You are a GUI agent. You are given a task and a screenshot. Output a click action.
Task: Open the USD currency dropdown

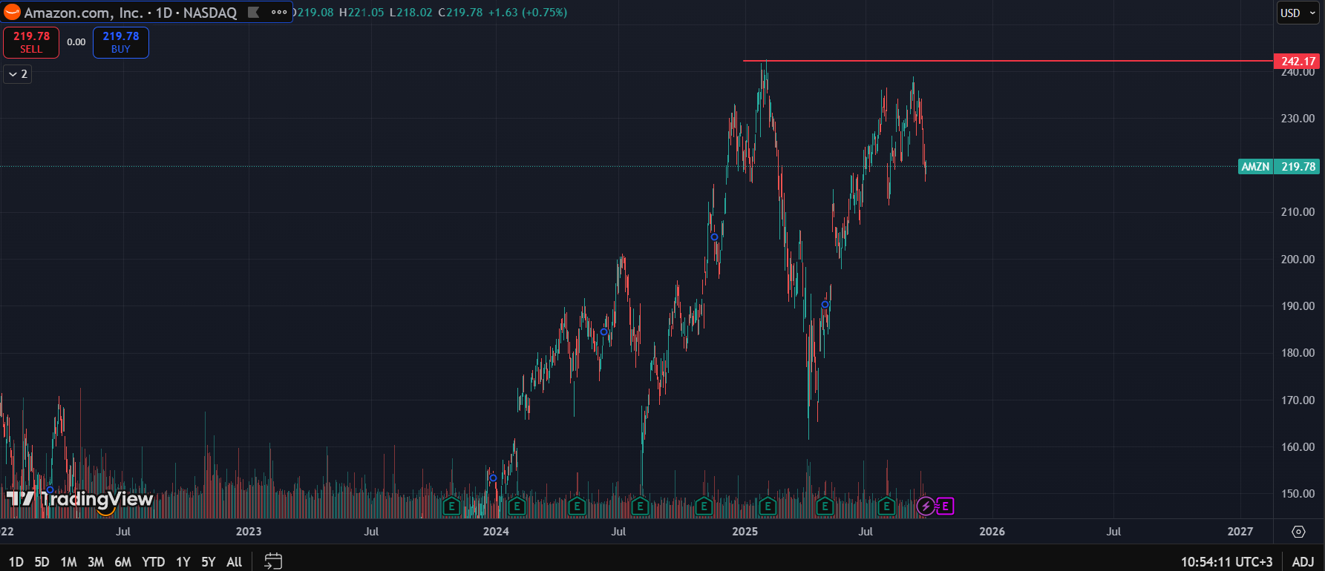coord(1298,13)
